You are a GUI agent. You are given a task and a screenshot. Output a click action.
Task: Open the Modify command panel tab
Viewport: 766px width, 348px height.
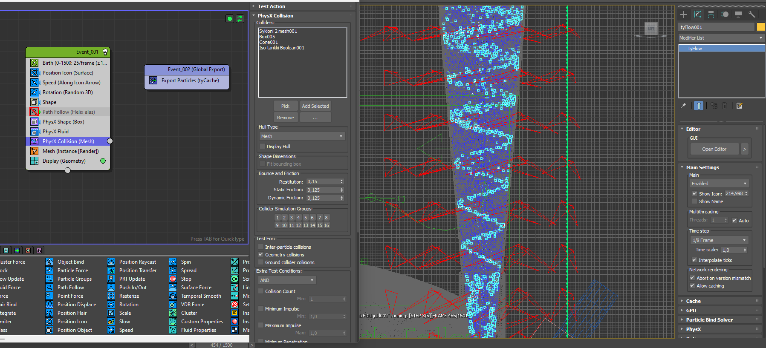pyautogui.click(x=697, y=14)
